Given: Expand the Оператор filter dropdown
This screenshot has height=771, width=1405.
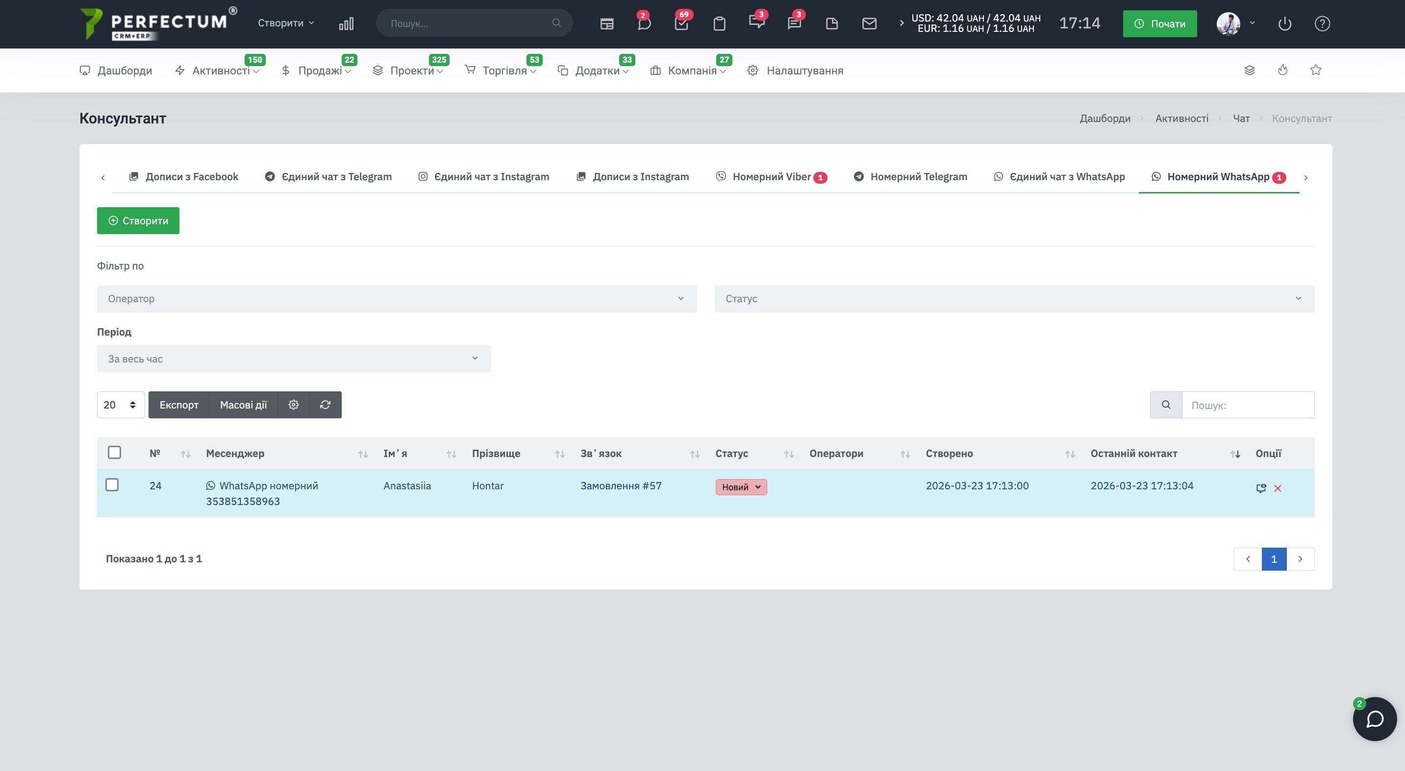Looking at the screenshot, I should click(397, 299).
